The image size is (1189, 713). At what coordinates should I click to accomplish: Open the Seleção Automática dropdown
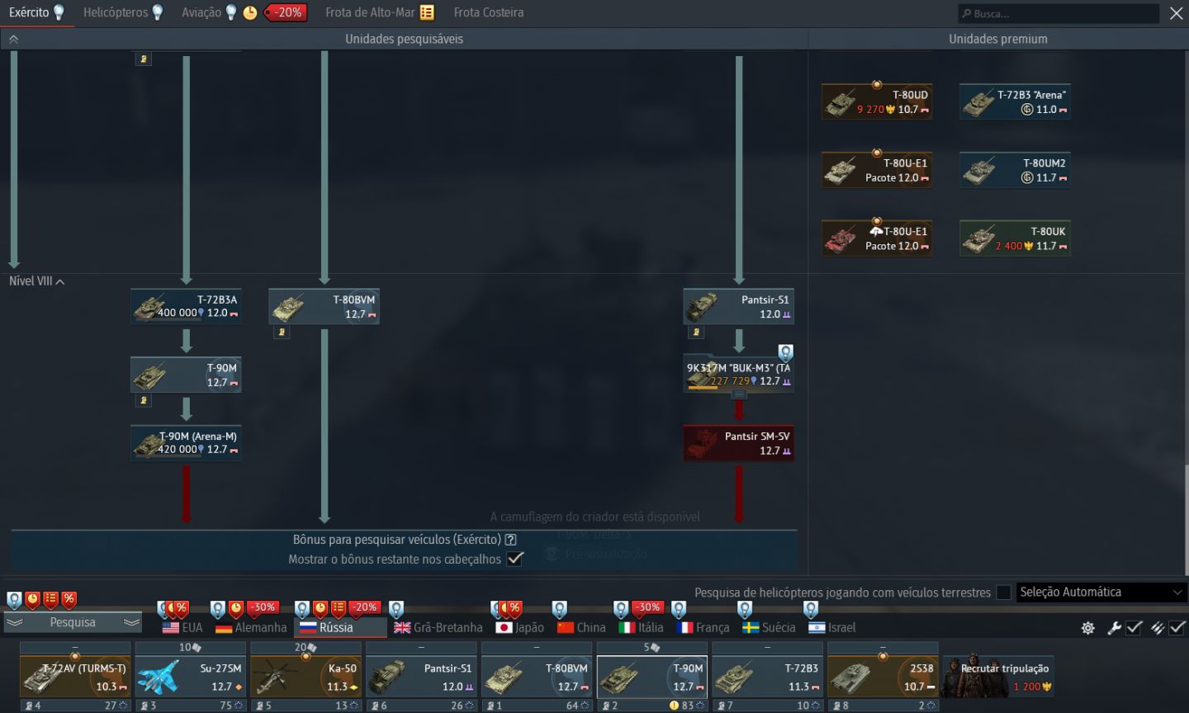(x=1101, y=593)
